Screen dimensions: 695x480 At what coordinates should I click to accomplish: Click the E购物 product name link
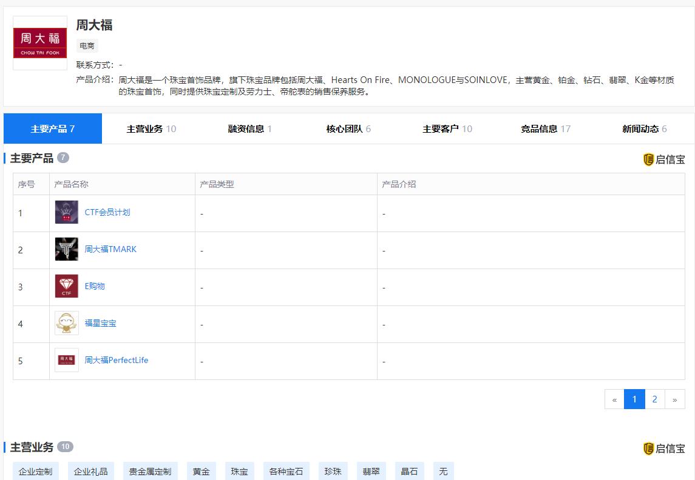click(x=95, y=285)
